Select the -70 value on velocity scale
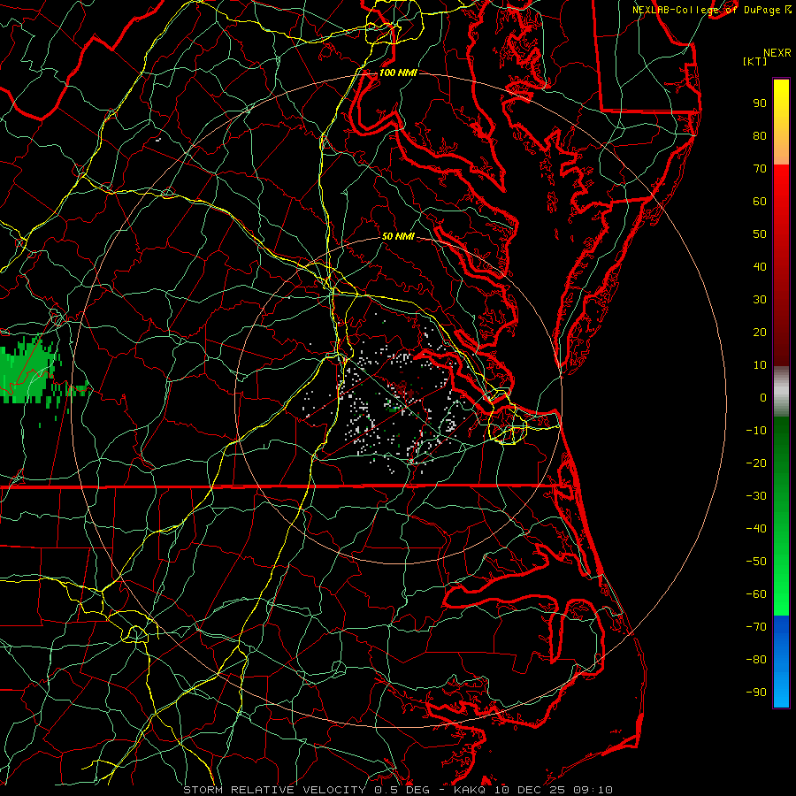 tap(756, 627)
